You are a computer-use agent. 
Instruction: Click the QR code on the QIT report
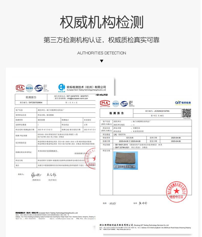186,113
